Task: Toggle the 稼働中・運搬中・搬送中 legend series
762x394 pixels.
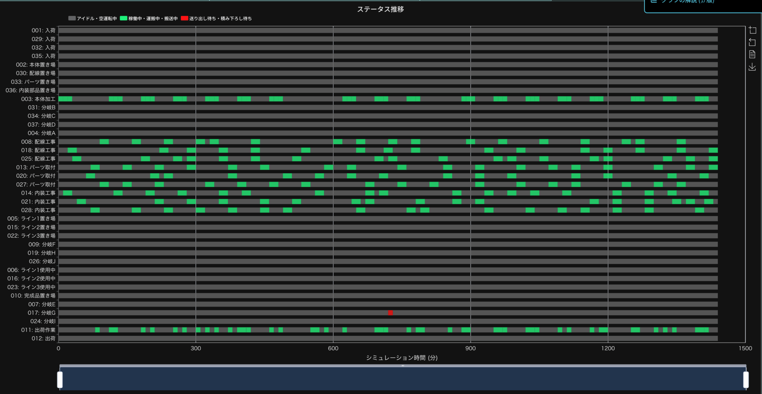Action: 153,18
